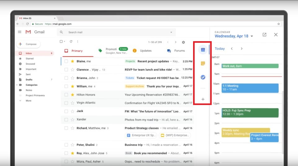Click the plus icon to get add-ons
The height and width of the screenshot is (166, 298).
(x=203, y=99)
